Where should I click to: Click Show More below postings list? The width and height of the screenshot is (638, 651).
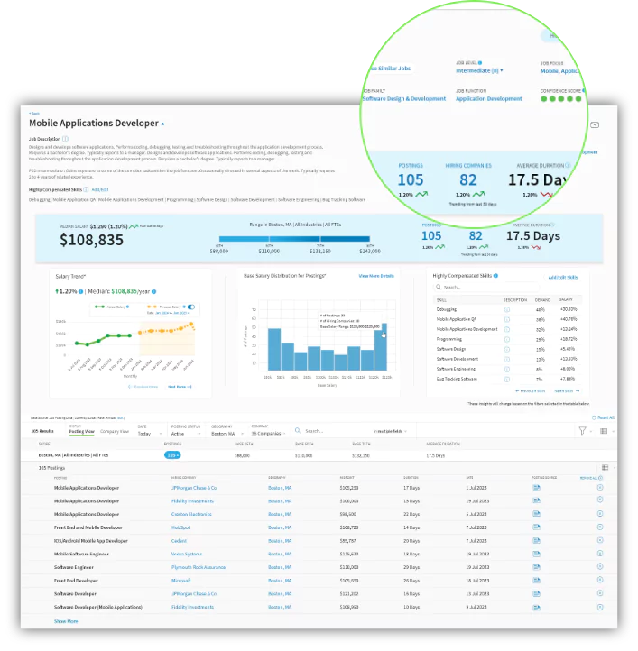click(66, 621)
